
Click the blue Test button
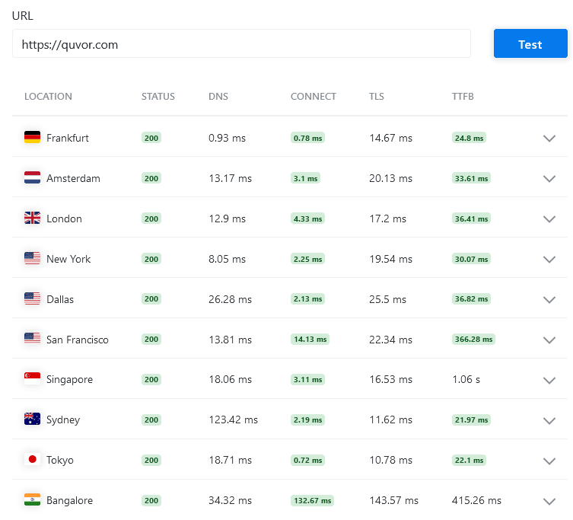pos(530,43)
